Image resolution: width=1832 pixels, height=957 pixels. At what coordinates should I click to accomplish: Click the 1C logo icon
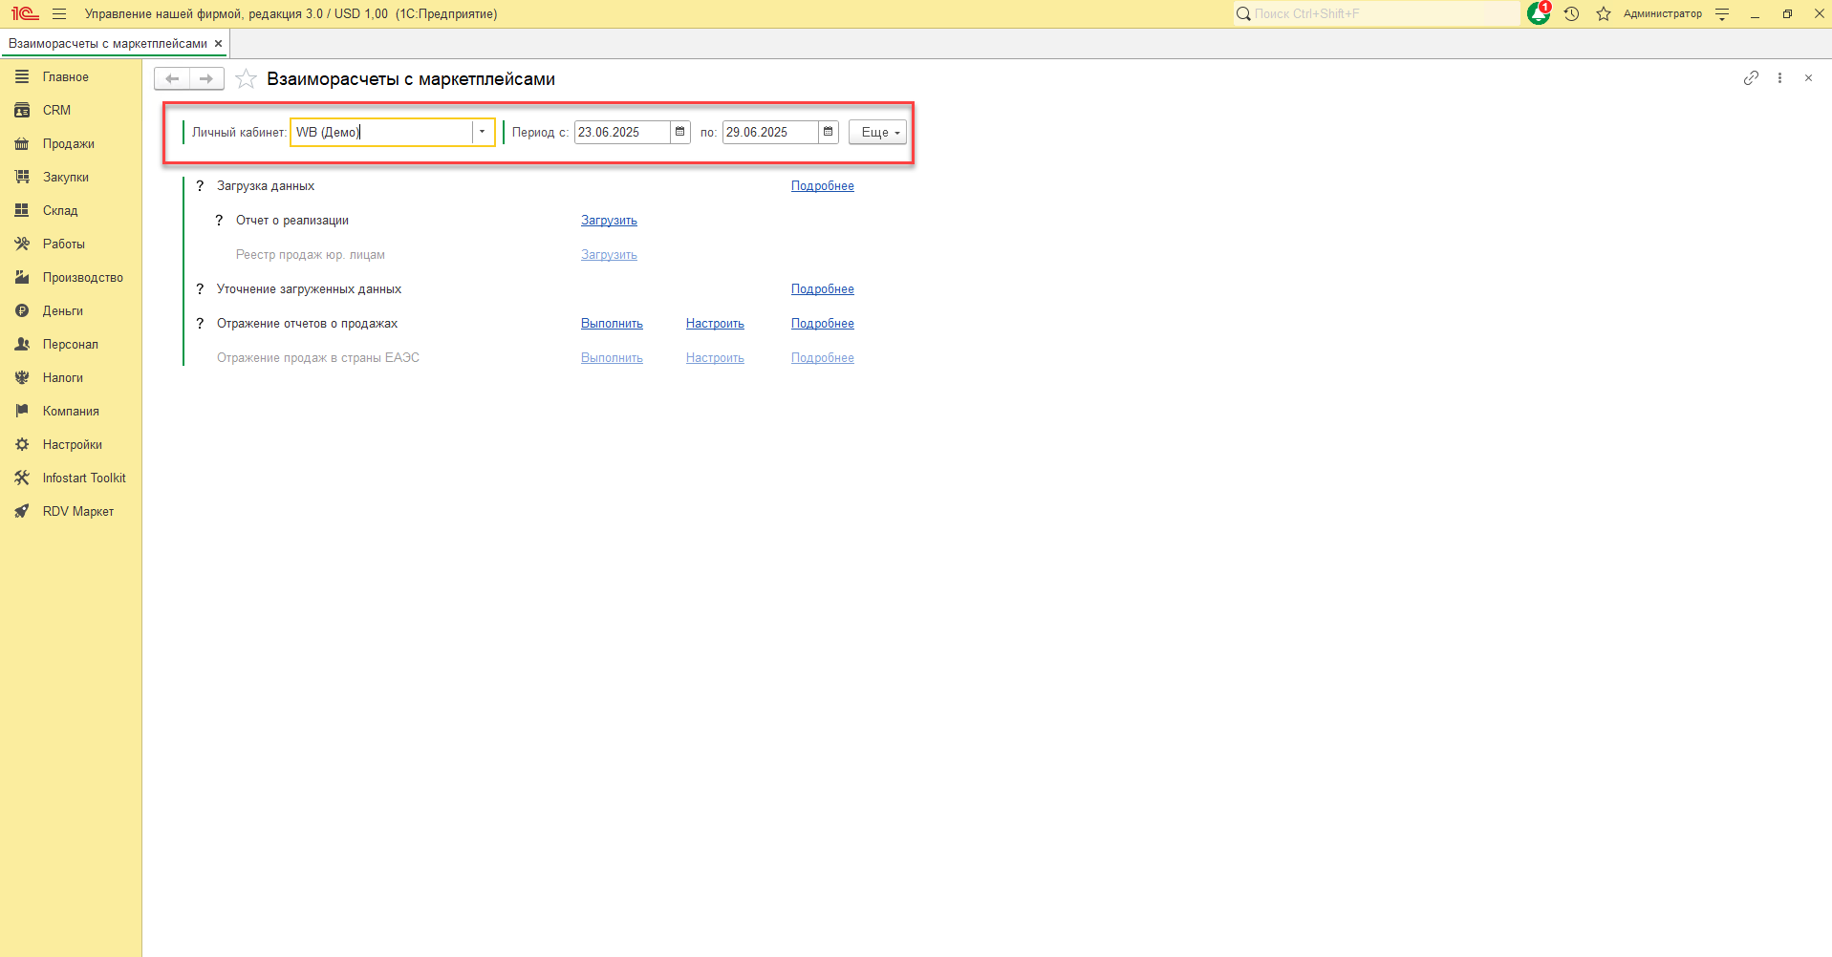point(25,14)
